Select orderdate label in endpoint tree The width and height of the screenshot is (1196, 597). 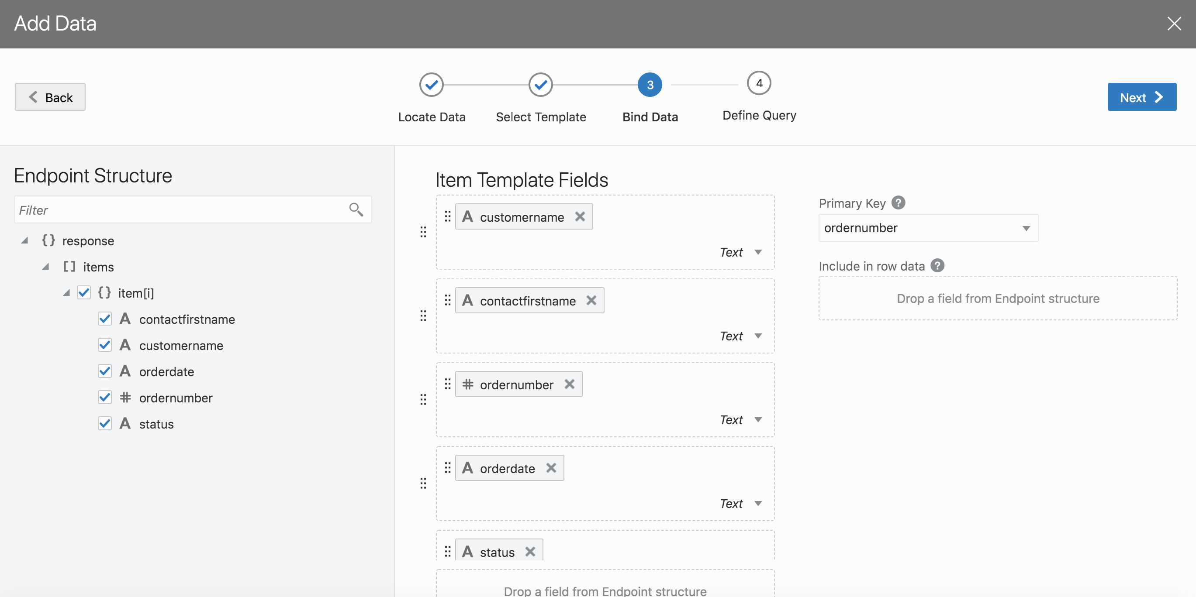167,371
